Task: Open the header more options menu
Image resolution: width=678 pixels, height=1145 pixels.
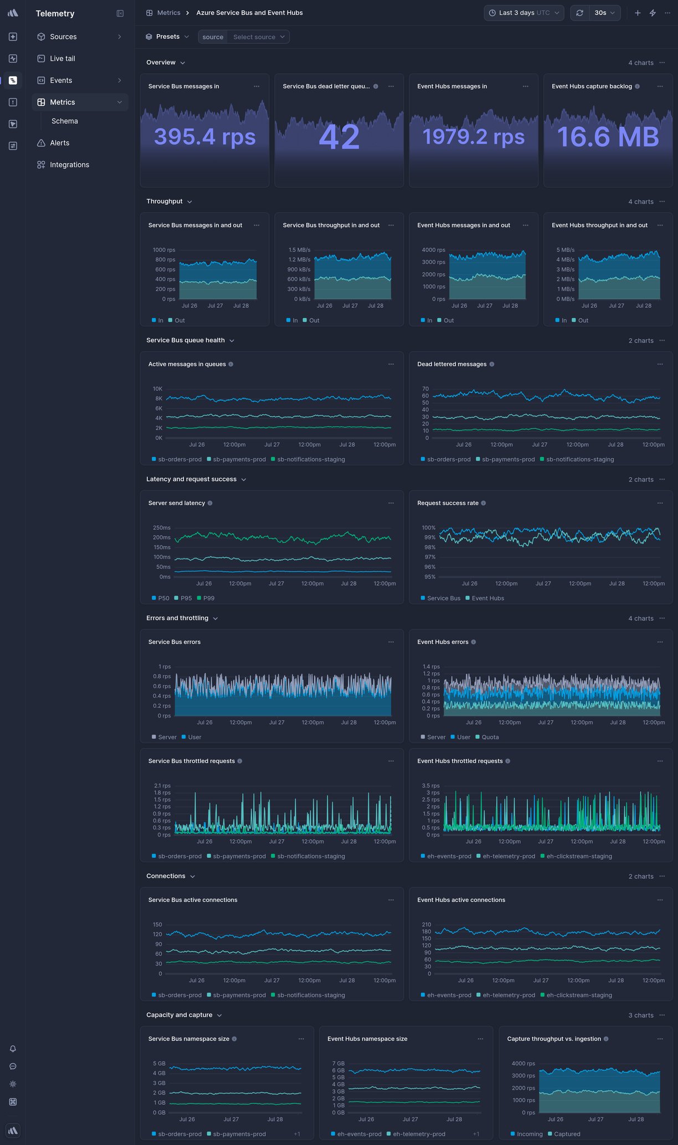Action: [x=667, y=13]
